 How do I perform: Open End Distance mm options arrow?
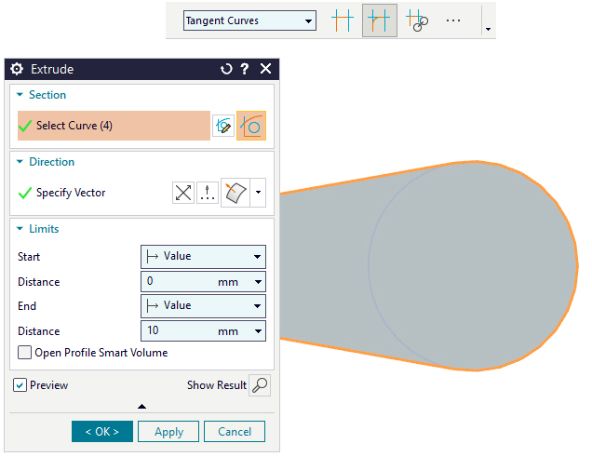point(258,331)
